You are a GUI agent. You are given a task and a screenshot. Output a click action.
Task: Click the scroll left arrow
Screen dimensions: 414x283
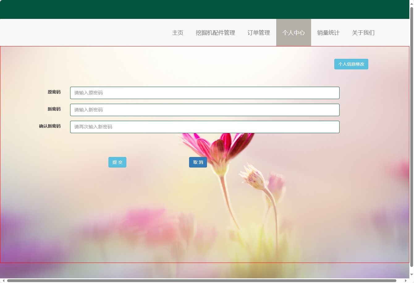point(3,281)
